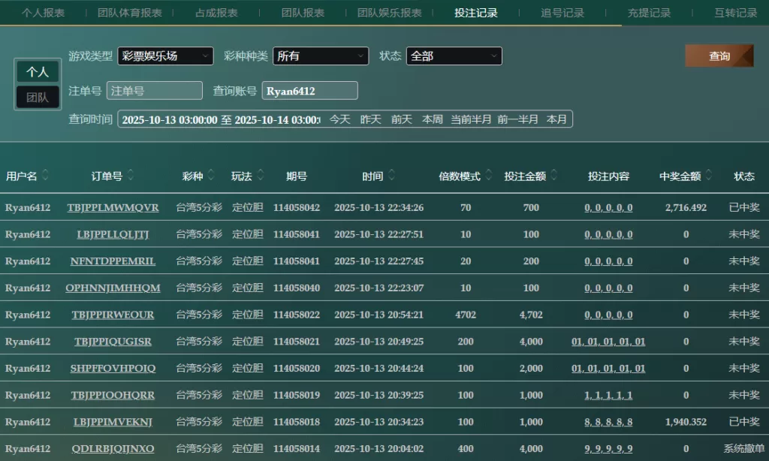Select the 本月 date range shortcut

point(556,119)
